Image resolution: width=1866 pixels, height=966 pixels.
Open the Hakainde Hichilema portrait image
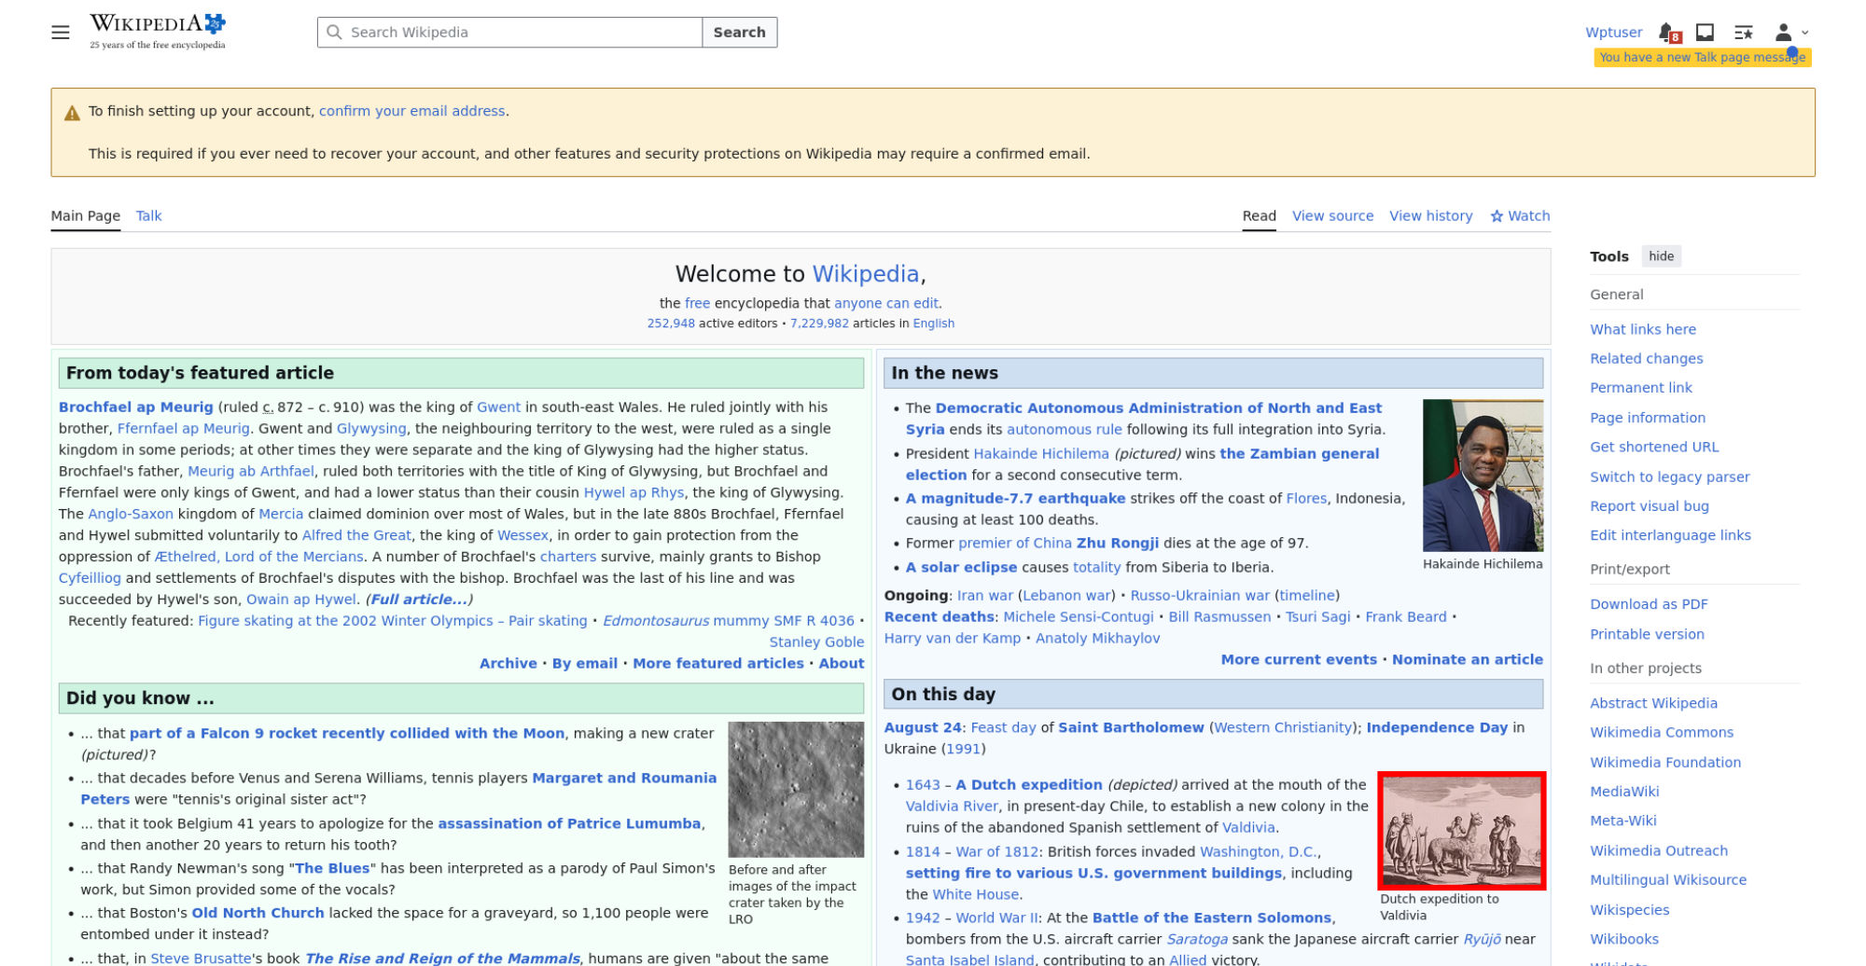(x=1483, y=476)
